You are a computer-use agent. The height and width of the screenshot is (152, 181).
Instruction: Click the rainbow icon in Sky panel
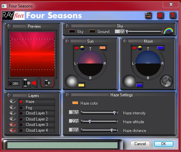click(168, 31)
